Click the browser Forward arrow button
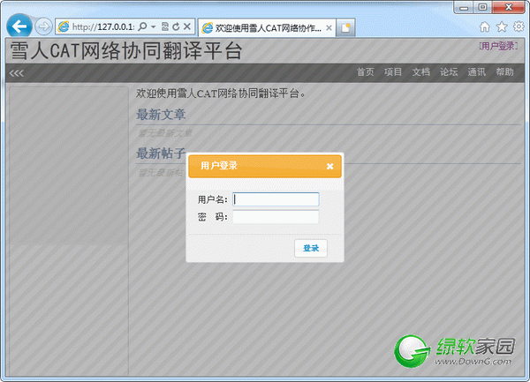Screen dimensions: 530x382 pyautogui.click(x=43, y=26)
